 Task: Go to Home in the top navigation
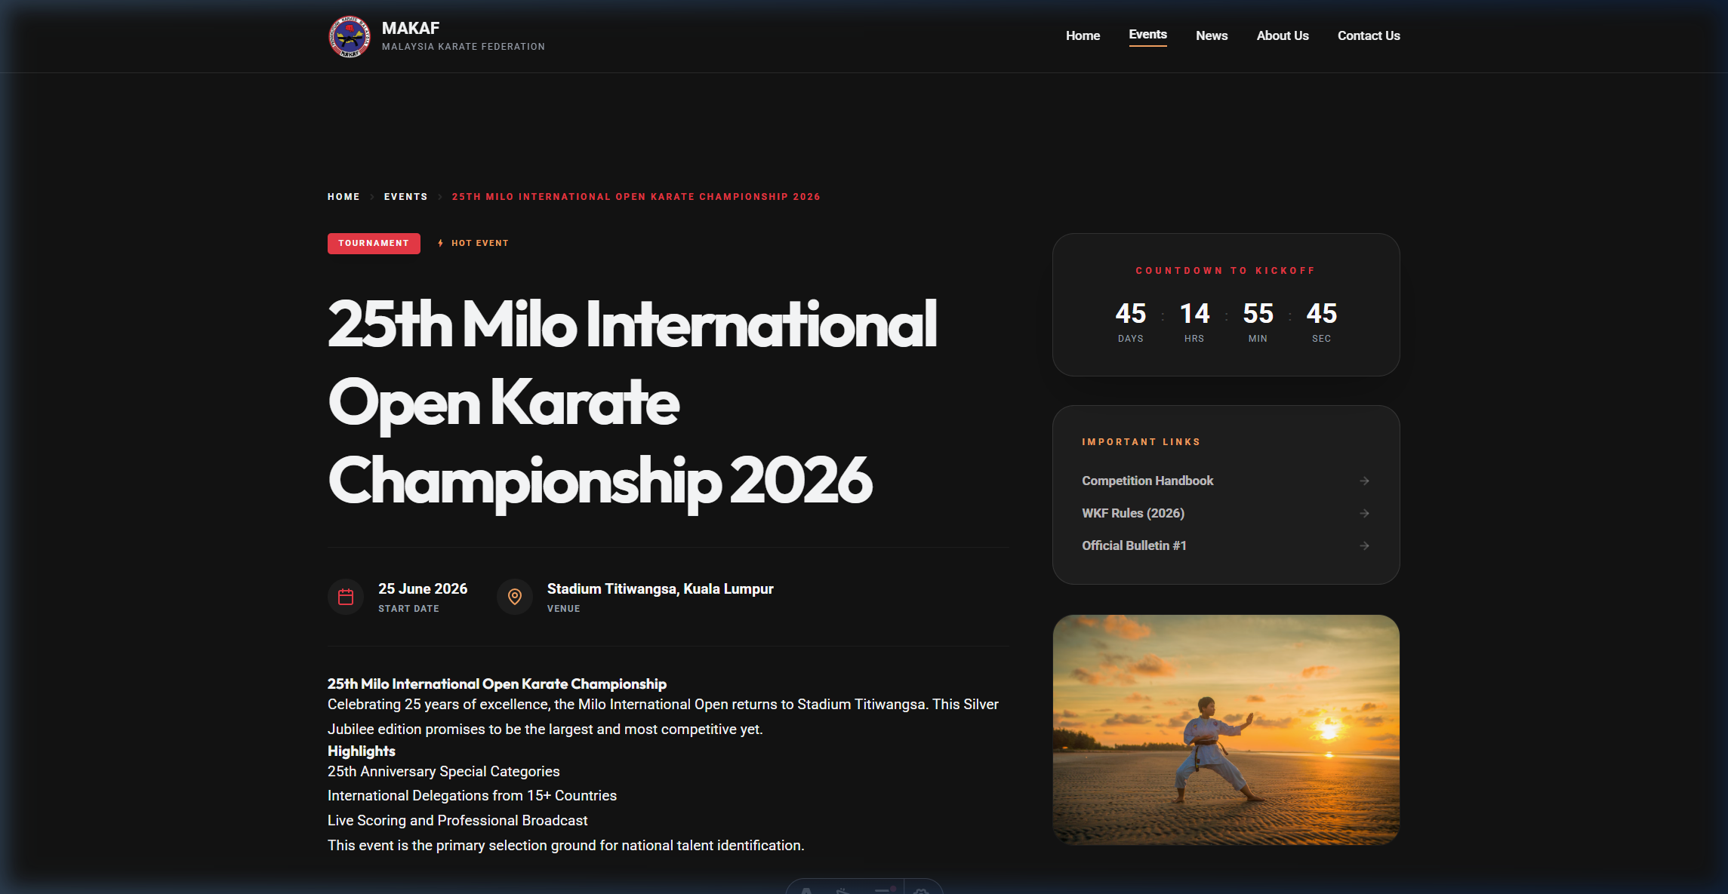pos(1083,35)
